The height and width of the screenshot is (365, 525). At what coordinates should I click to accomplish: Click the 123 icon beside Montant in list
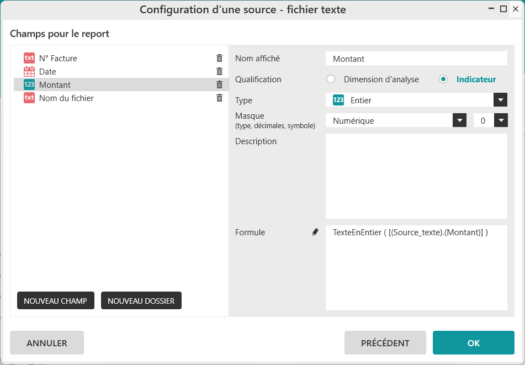29,84
